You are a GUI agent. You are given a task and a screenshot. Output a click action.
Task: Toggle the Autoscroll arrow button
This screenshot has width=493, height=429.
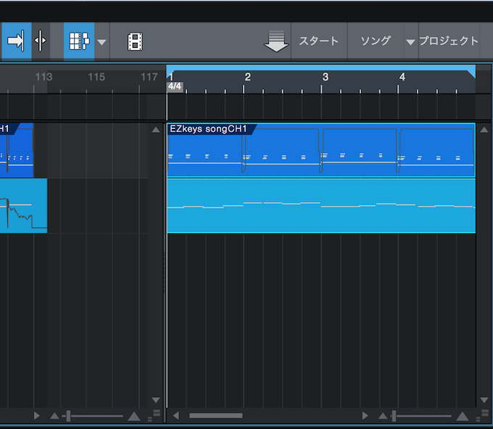point(17,41)
